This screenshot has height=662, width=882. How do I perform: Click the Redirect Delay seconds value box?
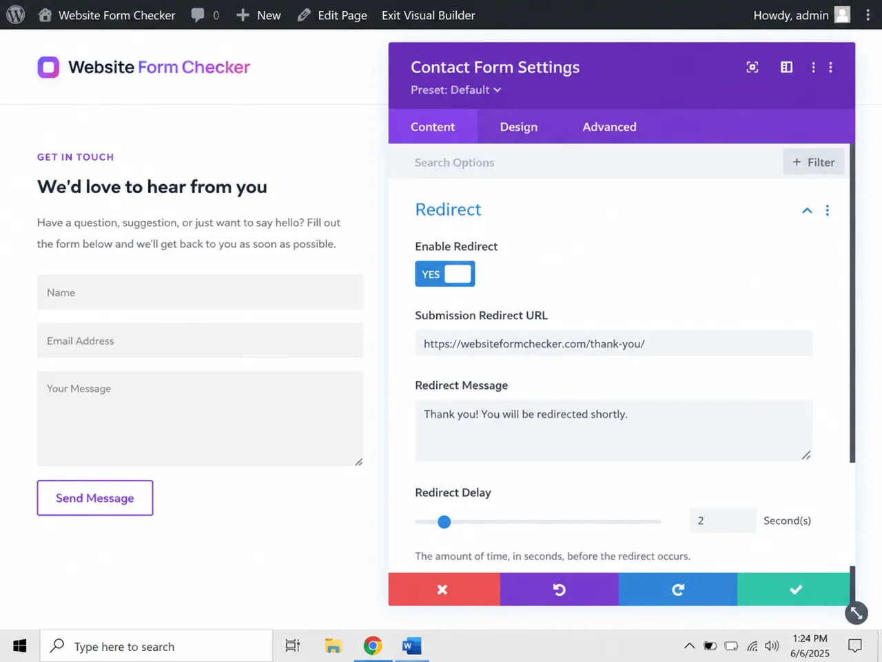pos(723,521)
